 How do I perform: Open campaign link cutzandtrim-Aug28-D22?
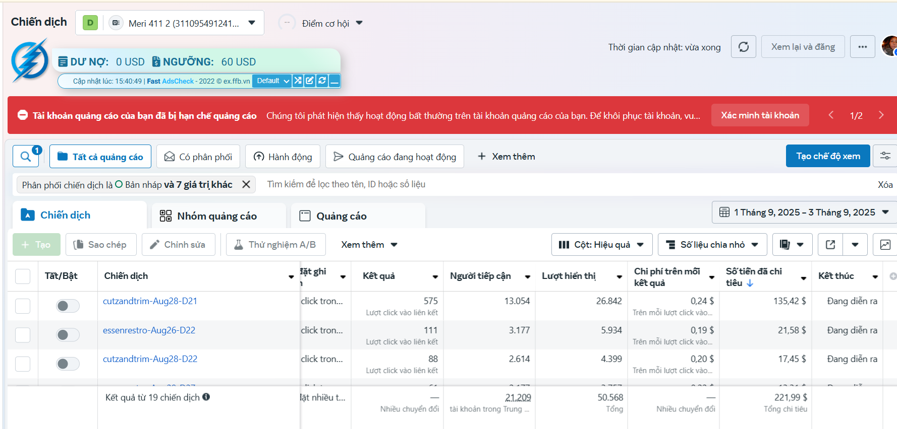pyautogui.click(x=150, y=359)
